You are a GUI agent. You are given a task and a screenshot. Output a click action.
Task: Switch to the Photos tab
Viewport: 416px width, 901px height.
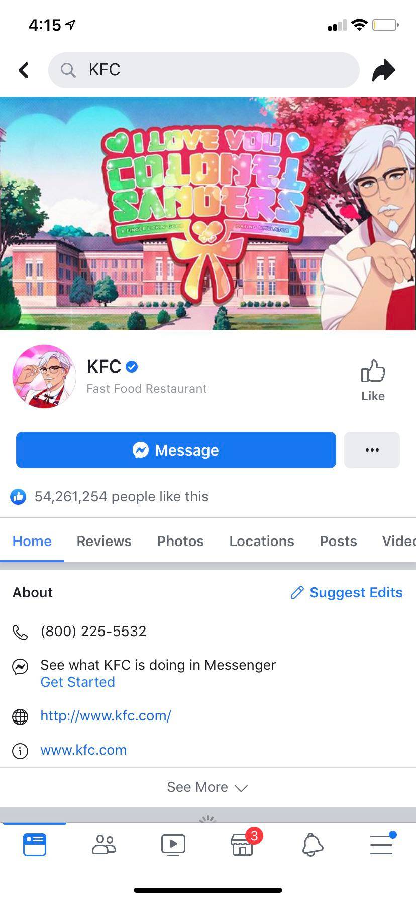(x=180, y=541)
